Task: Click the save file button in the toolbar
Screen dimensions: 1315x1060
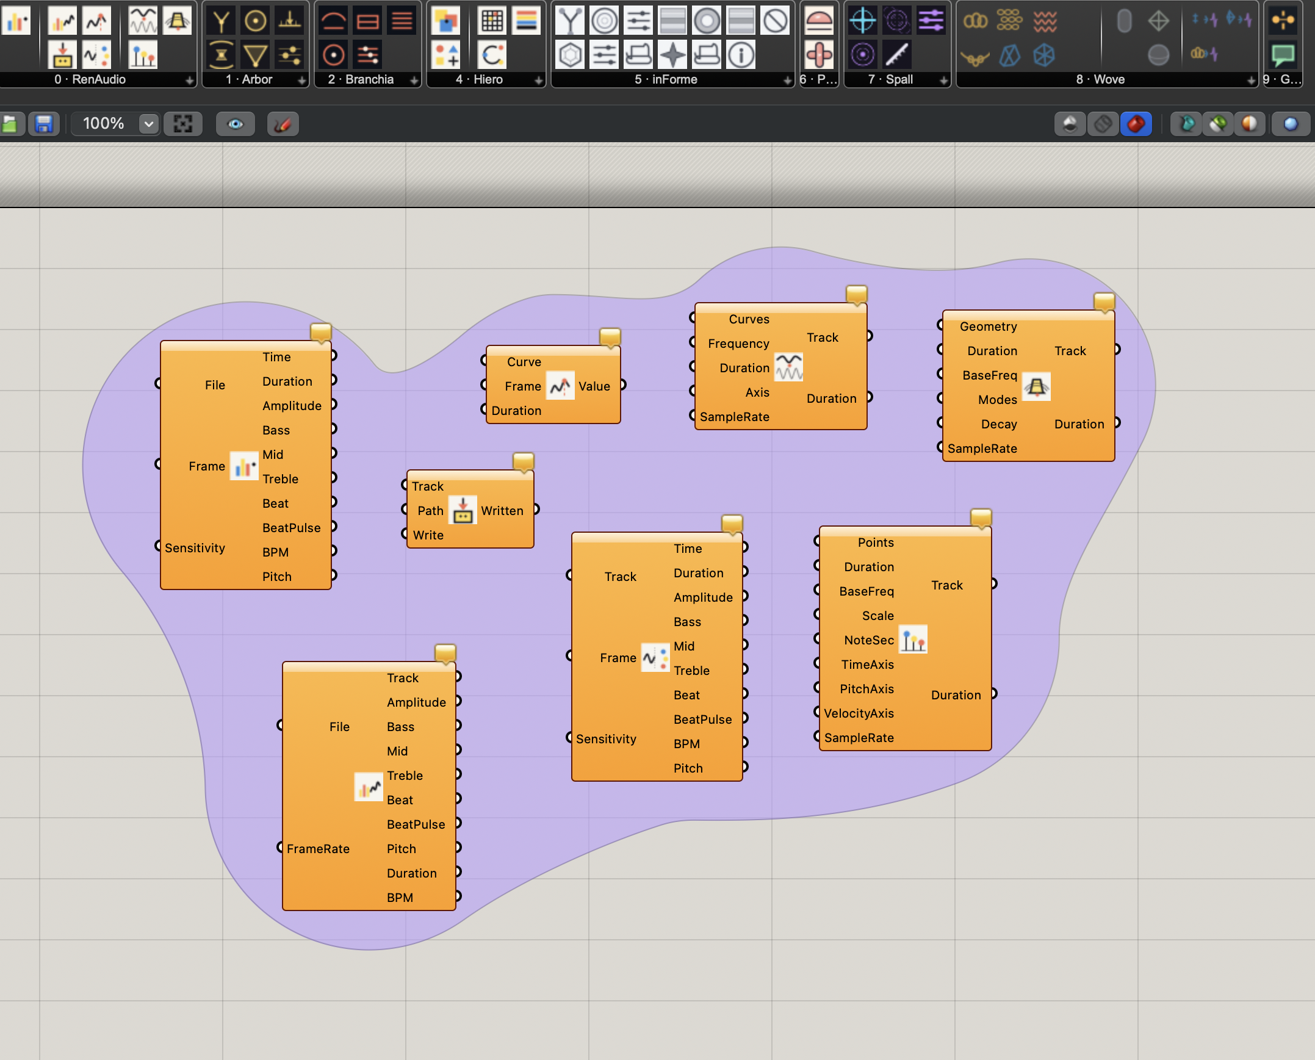Action: tap(43, 123)
